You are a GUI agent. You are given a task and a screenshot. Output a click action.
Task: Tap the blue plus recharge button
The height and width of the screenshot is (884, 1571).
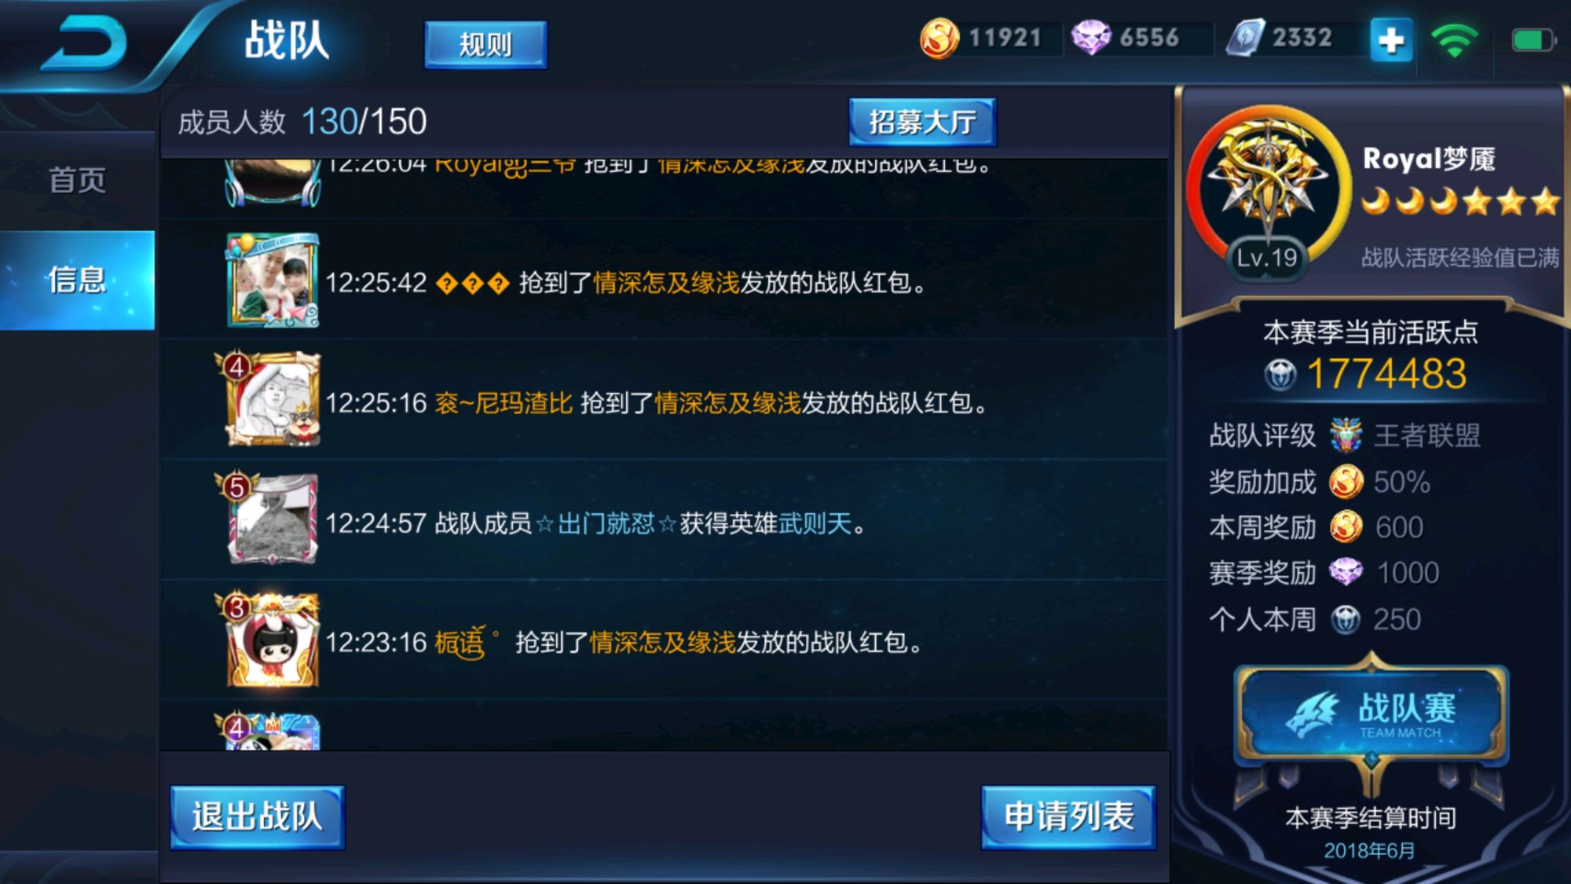pyautogui.click(x=1391, y=40)
